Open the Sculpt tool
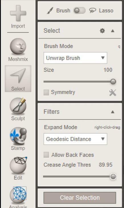 pos(18,109)
